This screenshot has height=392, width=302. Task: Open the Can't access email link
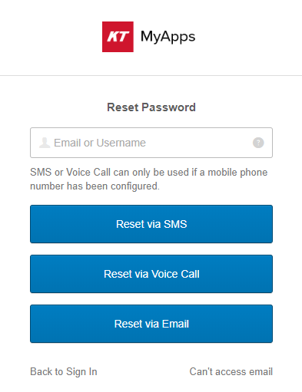[231, 372]
